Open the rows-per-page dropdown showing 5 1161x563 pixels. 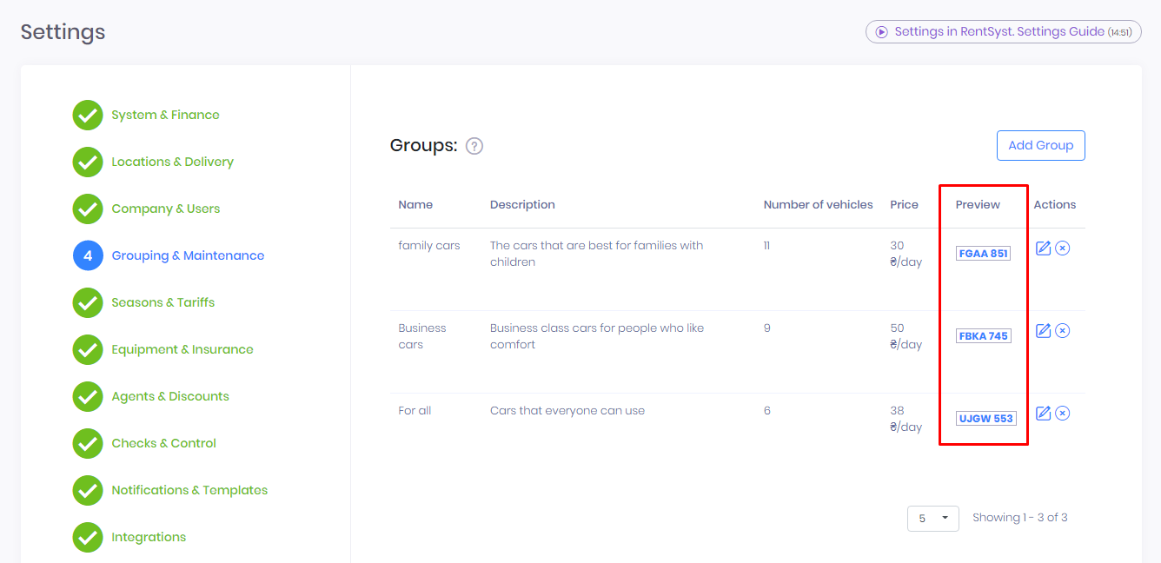click(932, 519)
